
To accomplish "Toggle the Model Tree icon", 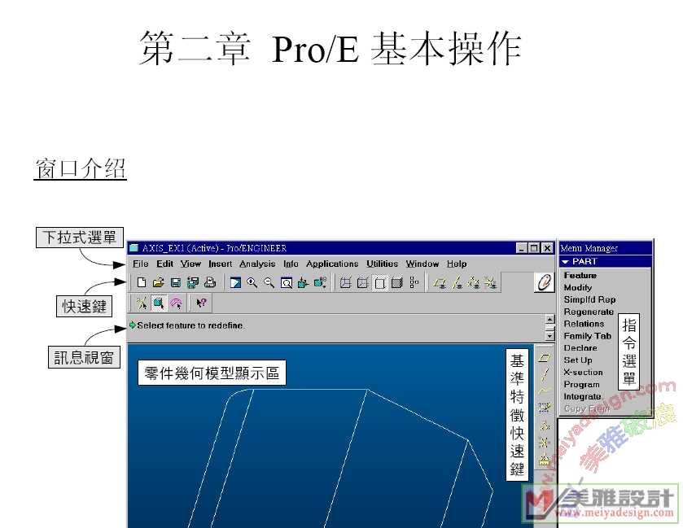I will pyautogui.click(x=414, y=283).
